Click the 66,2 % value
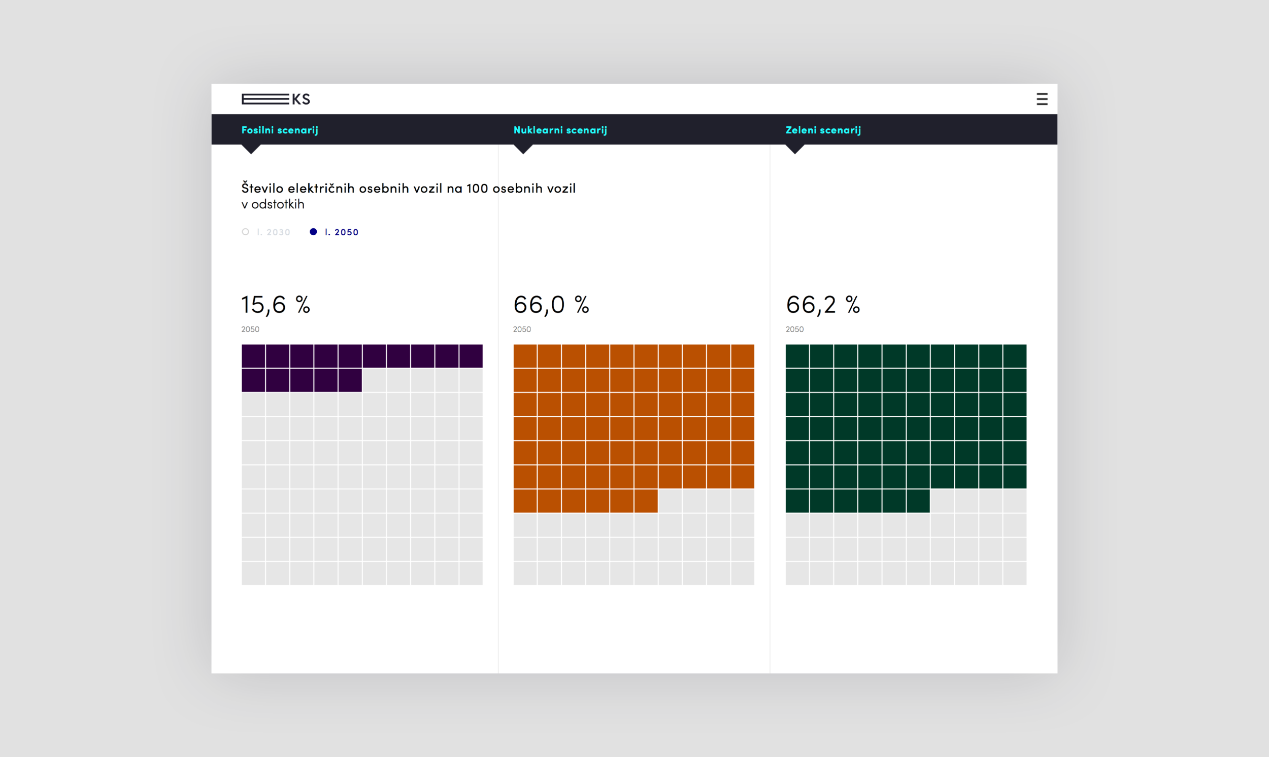 [823, 305]
